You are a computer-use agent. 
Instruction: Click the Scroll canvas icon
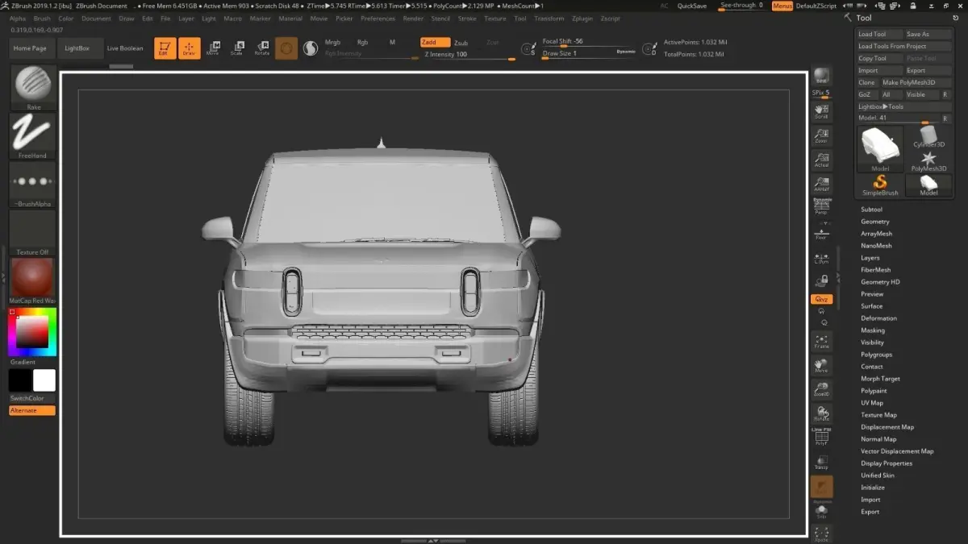tap(821, 111)
